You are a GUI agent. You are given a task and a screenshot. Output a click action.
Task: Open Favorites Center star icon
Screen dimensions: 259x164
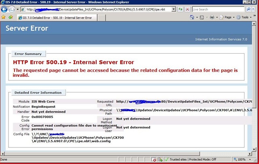click(x=4, y=17)
